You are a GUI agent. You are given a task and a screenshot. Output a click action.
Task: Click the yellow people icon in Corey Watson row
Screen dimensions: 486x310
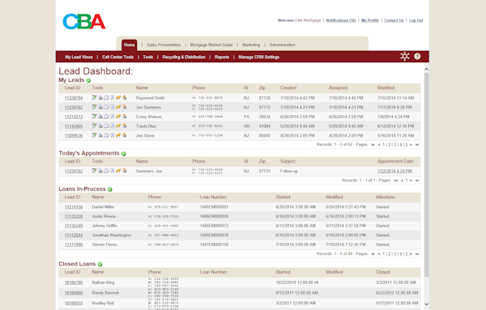coord(118,117)
